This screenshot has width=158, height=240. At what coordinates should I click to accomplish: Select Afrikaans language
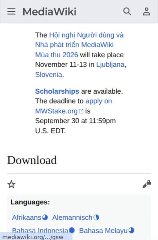tap(27, 217)
